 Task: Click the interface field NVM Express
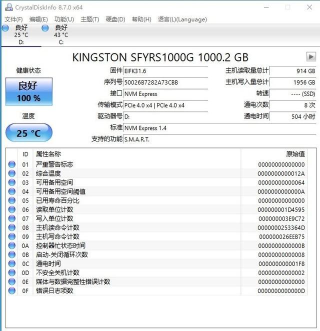click(165, 94)
